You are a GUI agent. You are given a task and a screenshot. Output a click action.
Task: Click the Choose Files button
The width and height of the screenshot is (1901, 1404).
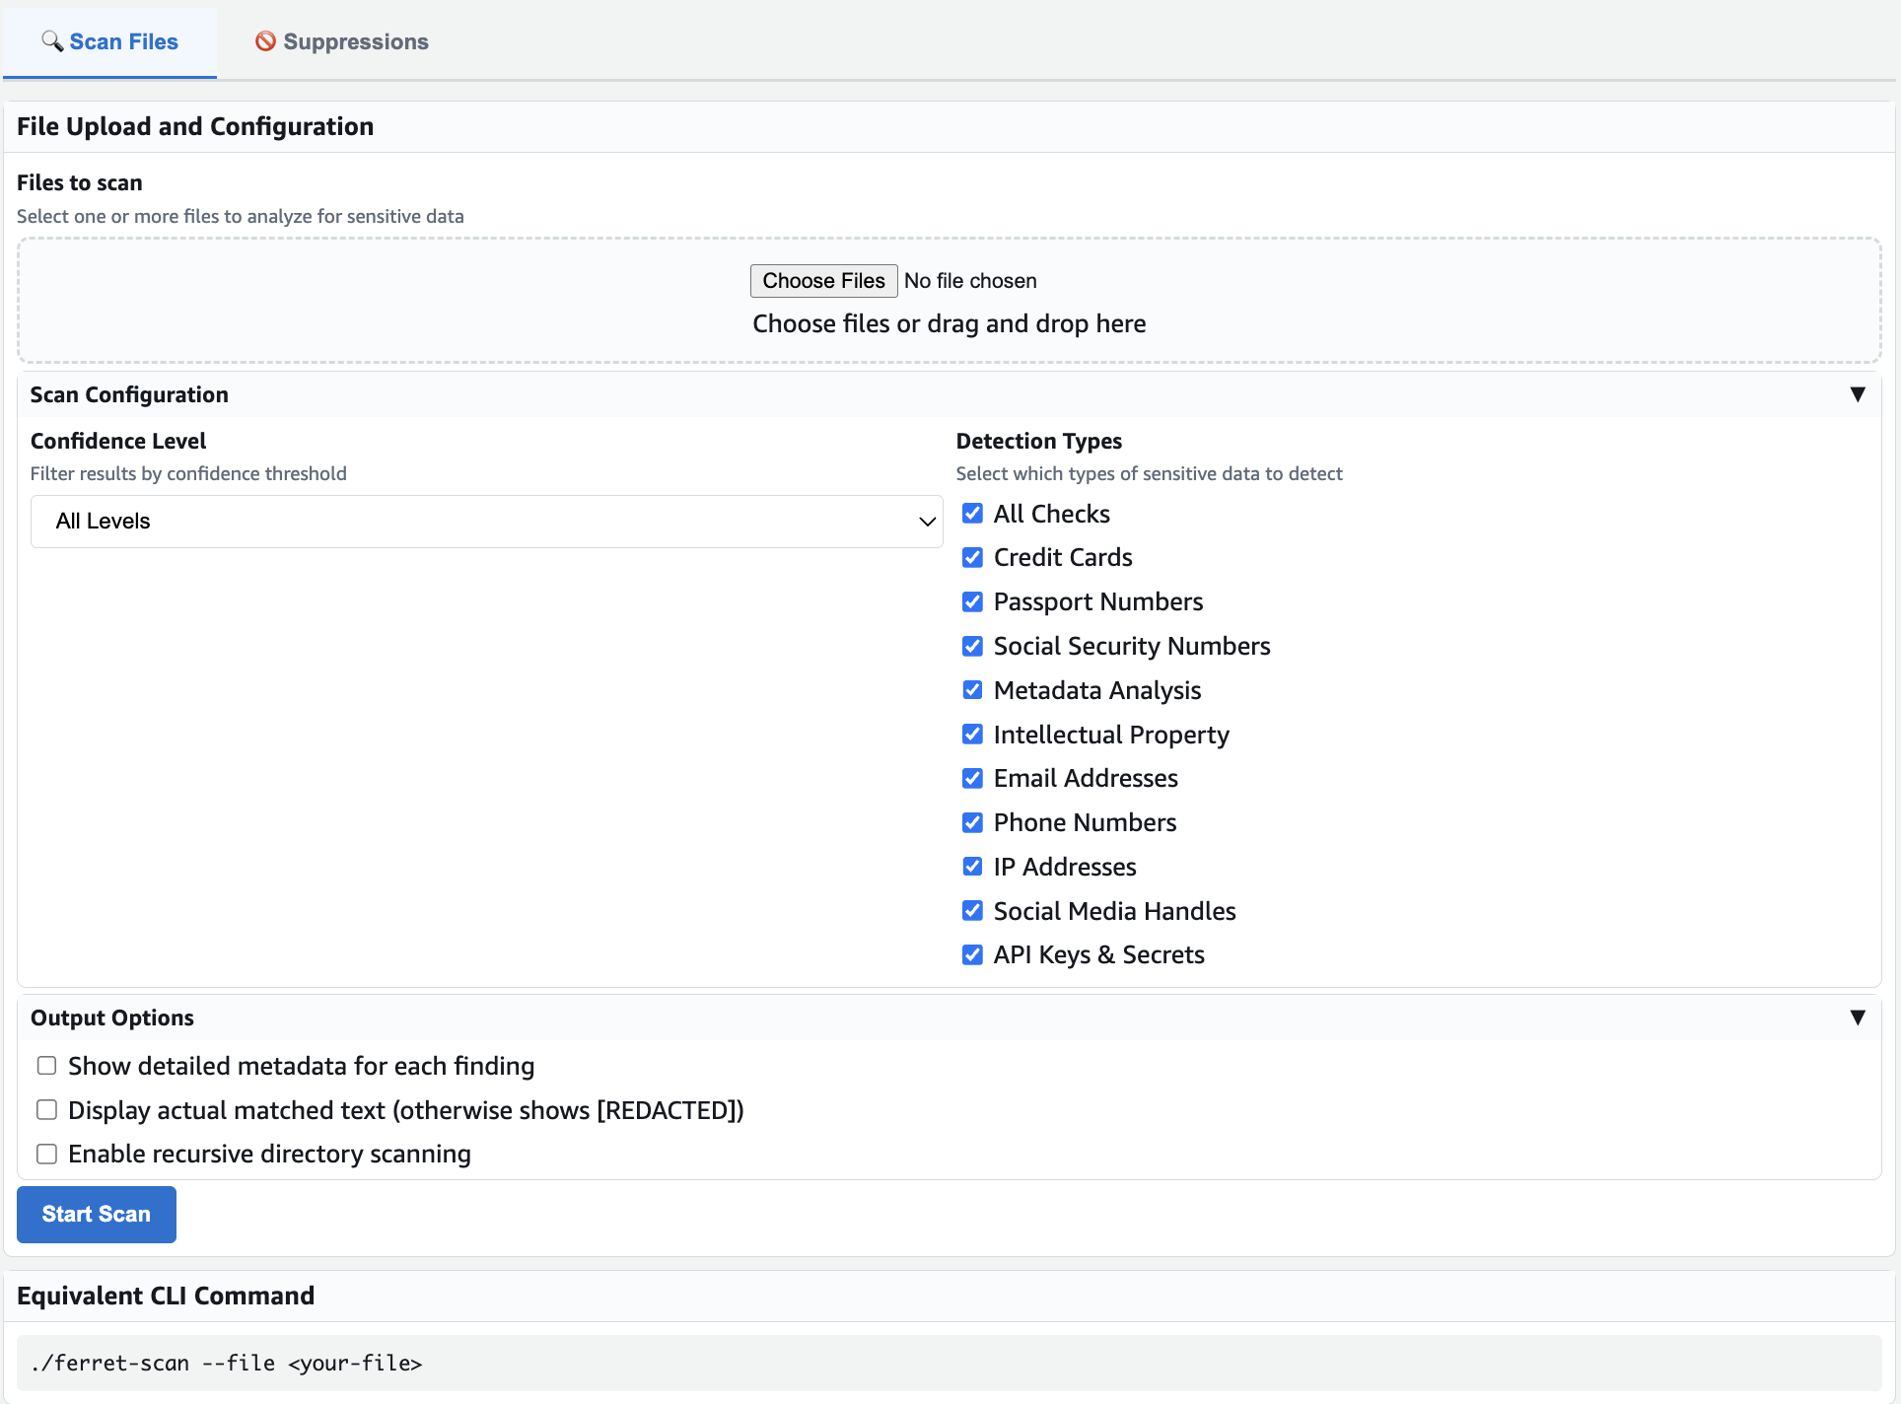click(x=823, y=281)
